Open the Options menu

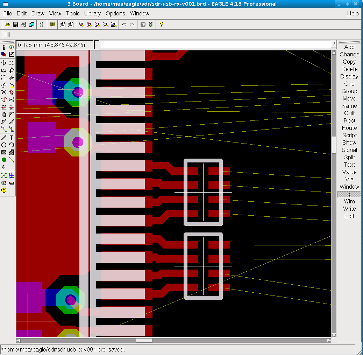click(115, 13)
